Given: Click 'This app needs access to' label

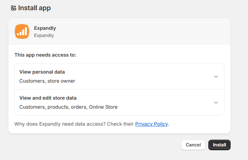Looking at the screenshot, I should pyautogui.click(x=45, y=55).
